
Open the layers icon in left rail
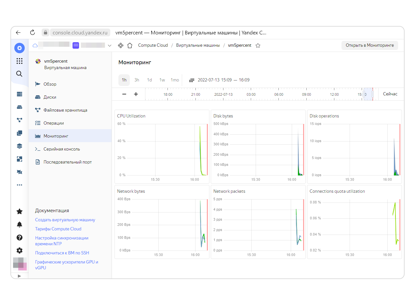pyautogui.click(x=20, y=146)
